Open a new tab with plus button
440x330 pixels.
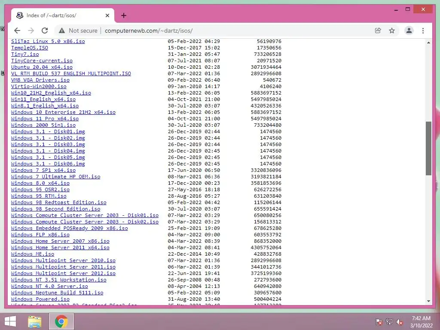(123, 15)
